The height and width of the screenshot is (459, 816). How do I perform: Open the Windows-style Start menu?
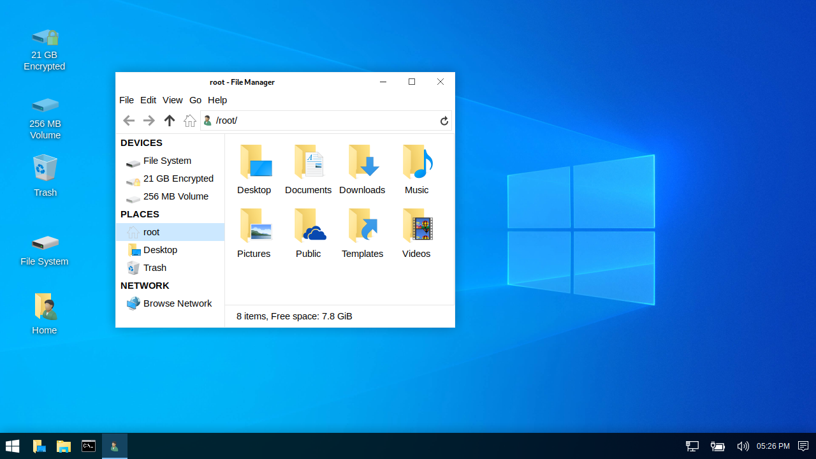[x=13, y=446]
